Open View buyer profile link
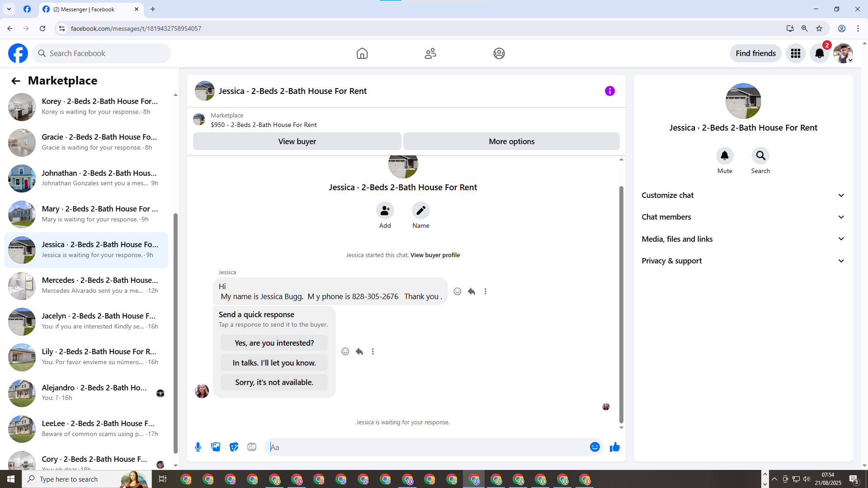The image size is (868, 488). [435, 255]
